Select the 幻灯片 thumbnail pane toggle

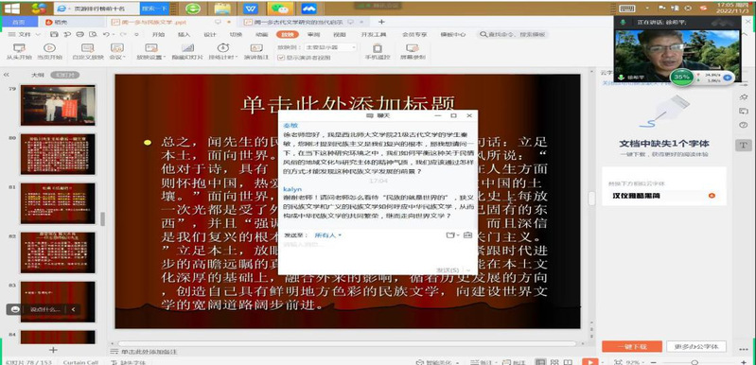point(64,75)
